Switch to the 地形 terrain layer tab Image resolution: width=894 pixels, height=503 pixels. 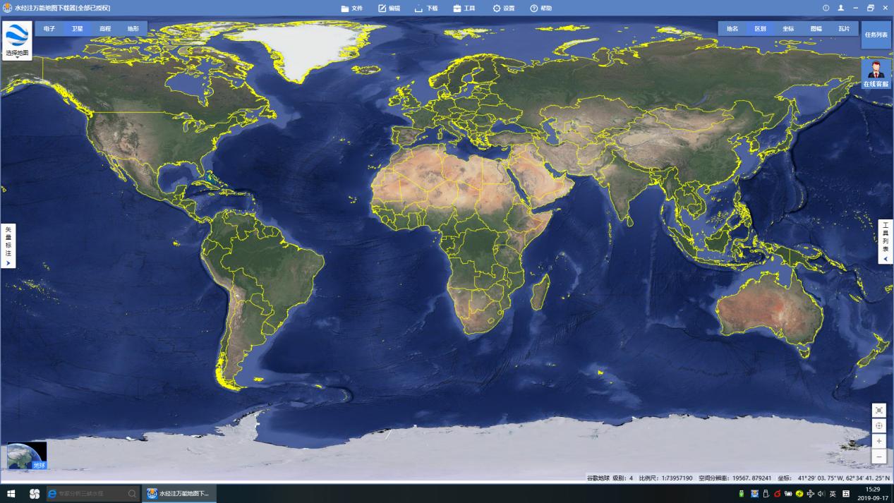[133, 29]
